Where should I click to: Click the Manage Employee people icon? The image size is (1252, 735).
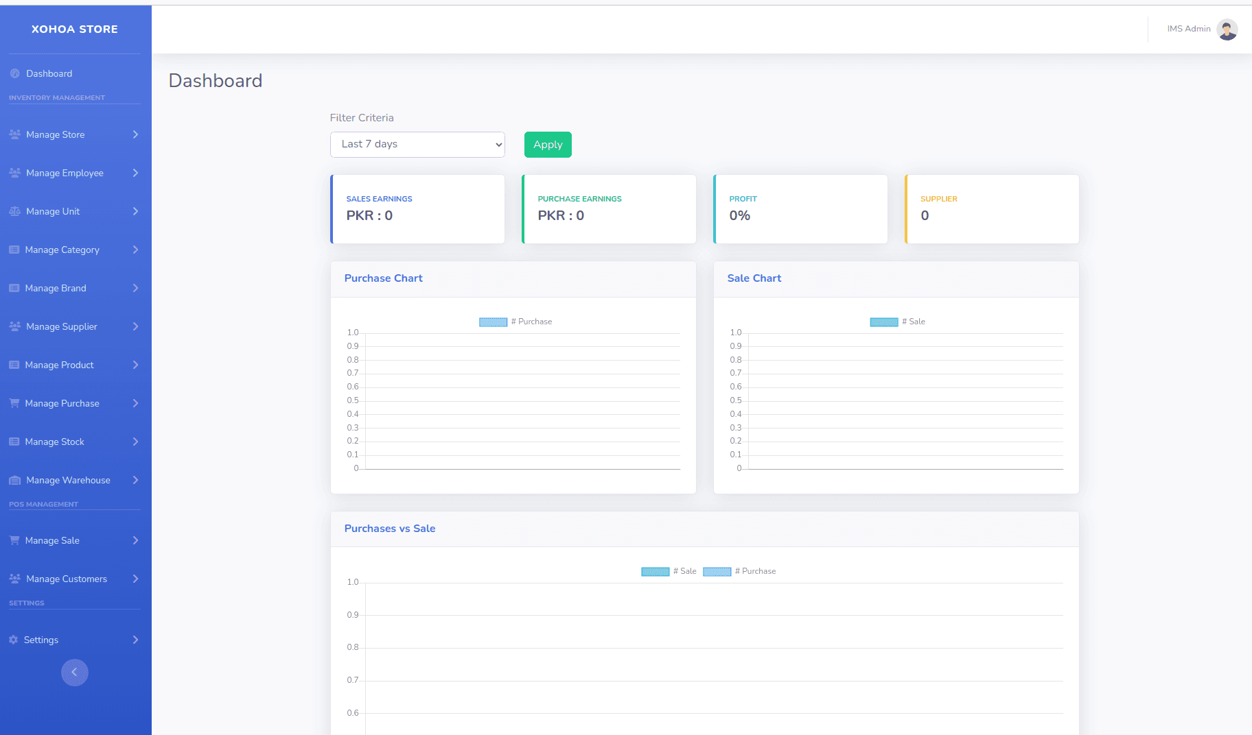pos(14,173)
